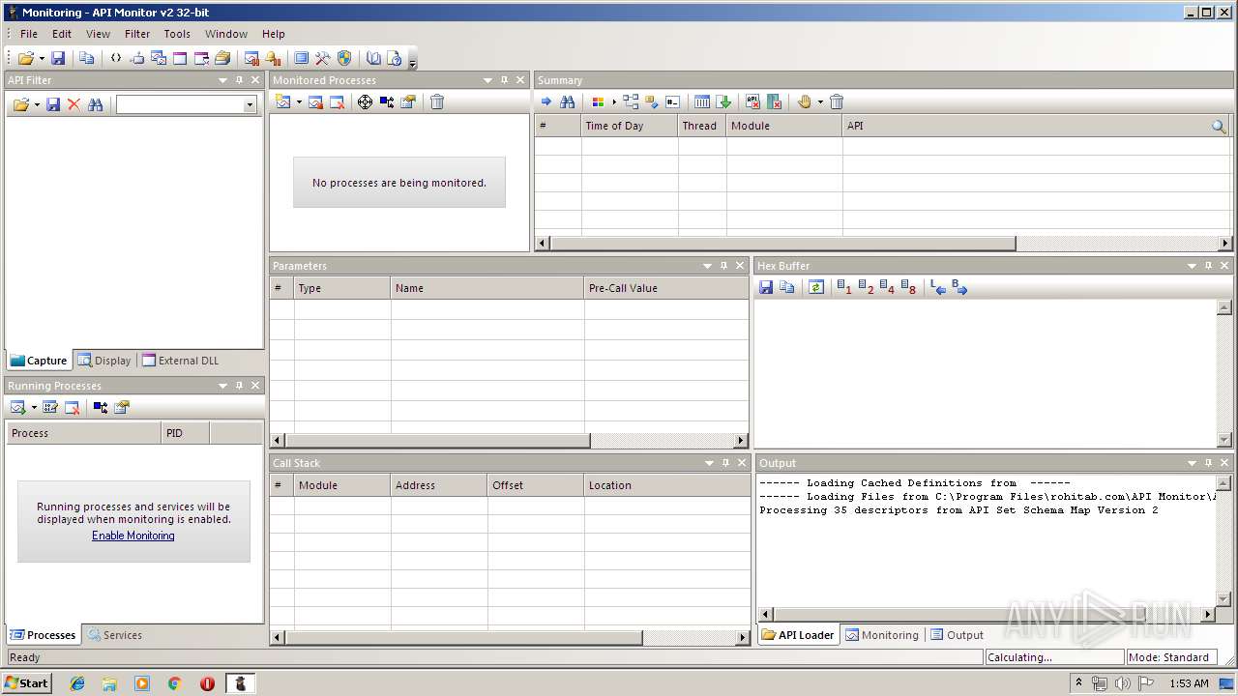The height and width of the screenshot is (696, 1238).
Task: Expand the main toolbar overflow options
Action: 413,60
